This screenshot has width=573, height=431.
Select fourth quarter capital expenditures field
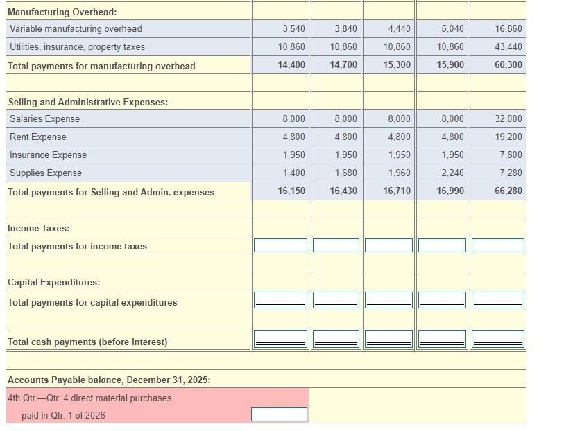point(442,299)
